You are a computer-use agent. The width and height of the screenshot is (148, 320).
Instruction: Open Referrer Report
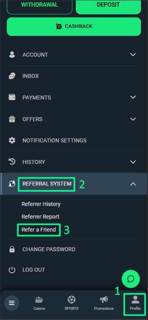point(40,217)
